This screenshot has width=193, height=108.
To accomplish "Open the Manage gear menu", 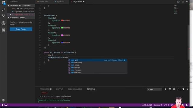I will (3, 100).
